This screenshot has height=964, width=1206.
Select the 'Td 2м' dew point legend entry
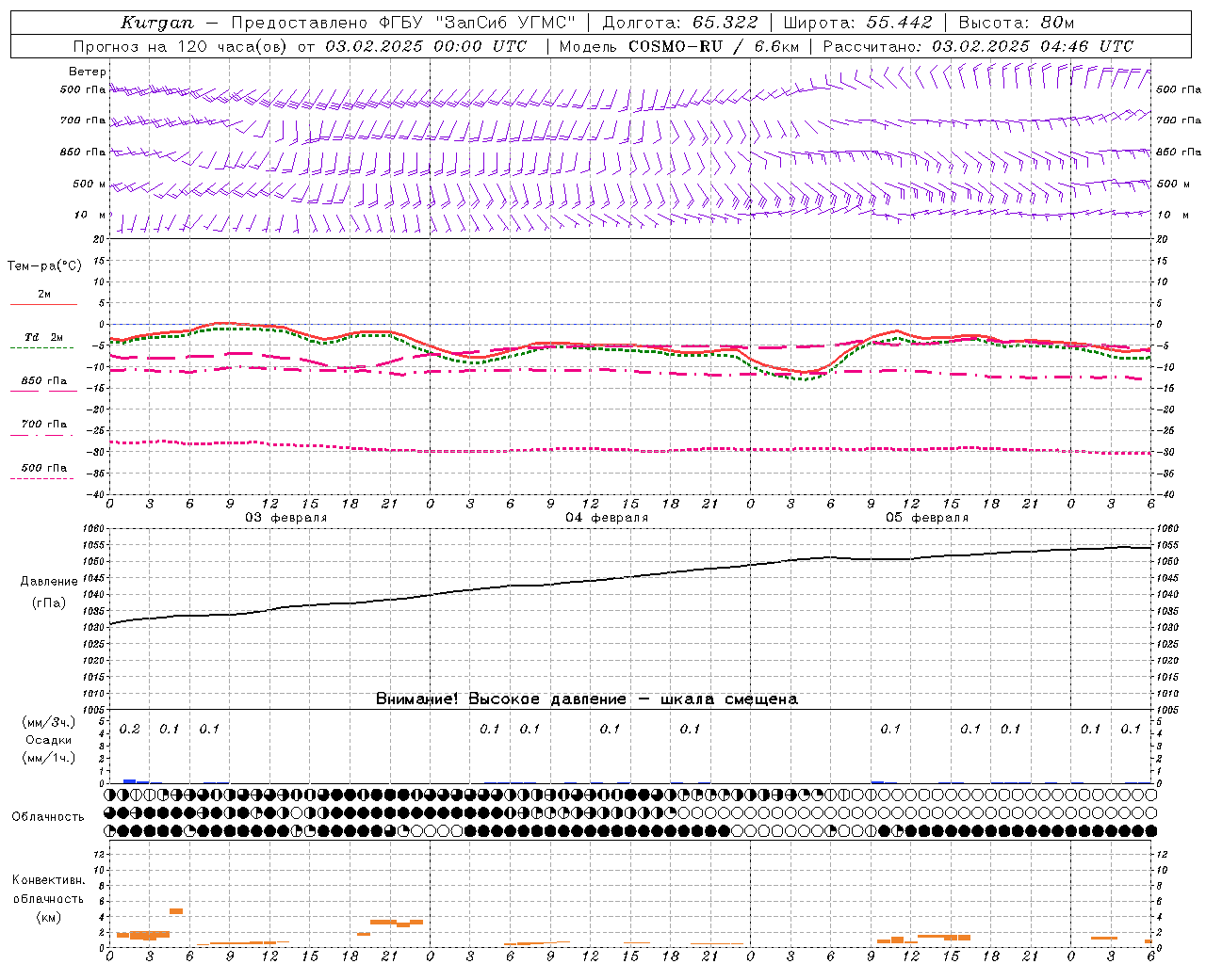coord(44,337)
